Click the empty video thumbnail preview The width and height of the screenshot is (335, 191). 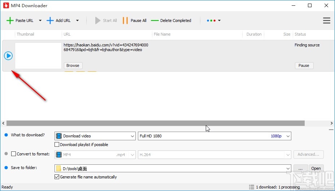pos(38,56)
